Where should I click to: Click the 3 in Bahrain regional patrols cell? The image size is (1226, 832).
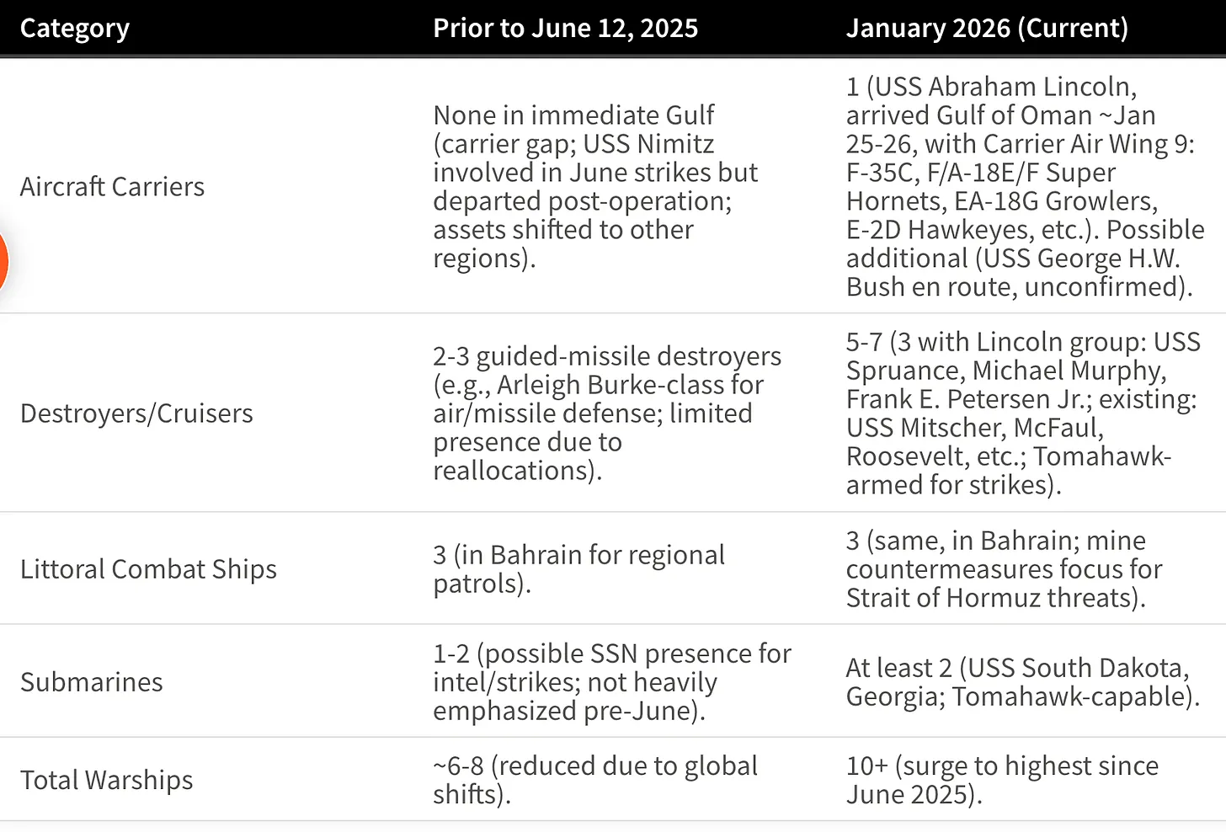[578, 569]
